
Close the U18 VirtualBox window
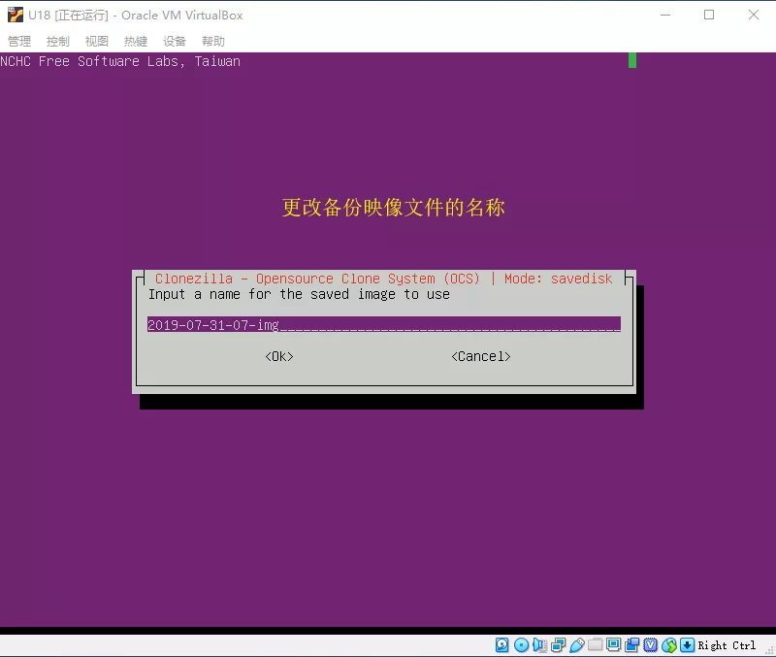pyautogui.click(x=754, y=15)
